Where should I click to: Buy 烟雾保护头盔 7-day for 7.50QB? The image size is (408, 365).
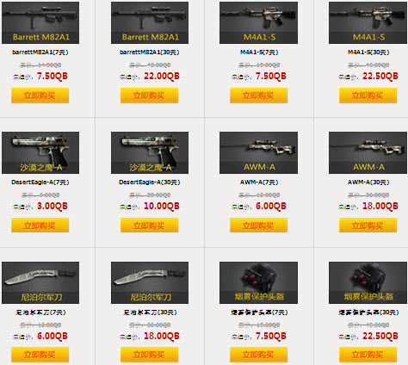coord(258,355)
